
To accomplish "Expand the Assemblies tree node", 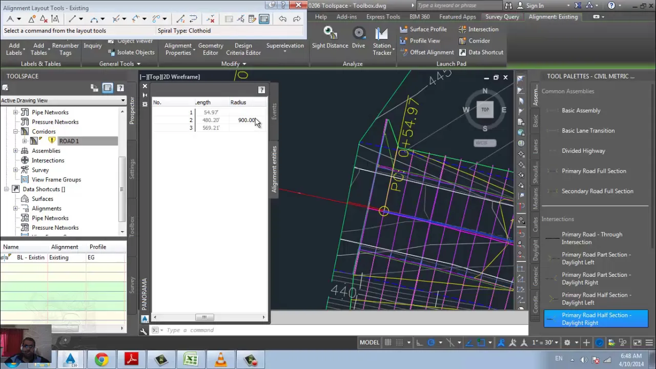I will click(x=15, y=151).
